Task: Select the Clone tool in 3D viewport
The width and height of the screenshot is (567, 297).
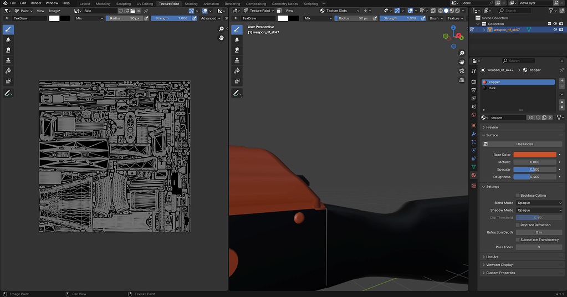Action: (237, 60)
